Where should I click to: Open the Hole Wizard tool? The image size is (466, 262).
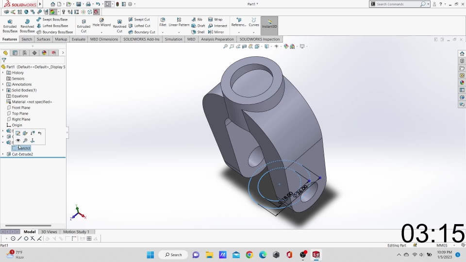pos(101,23)
